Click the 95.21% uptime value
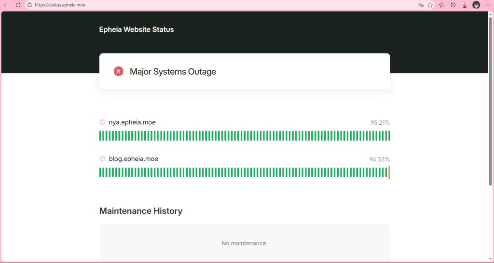The image size is (494, 263). click(380, 123)
